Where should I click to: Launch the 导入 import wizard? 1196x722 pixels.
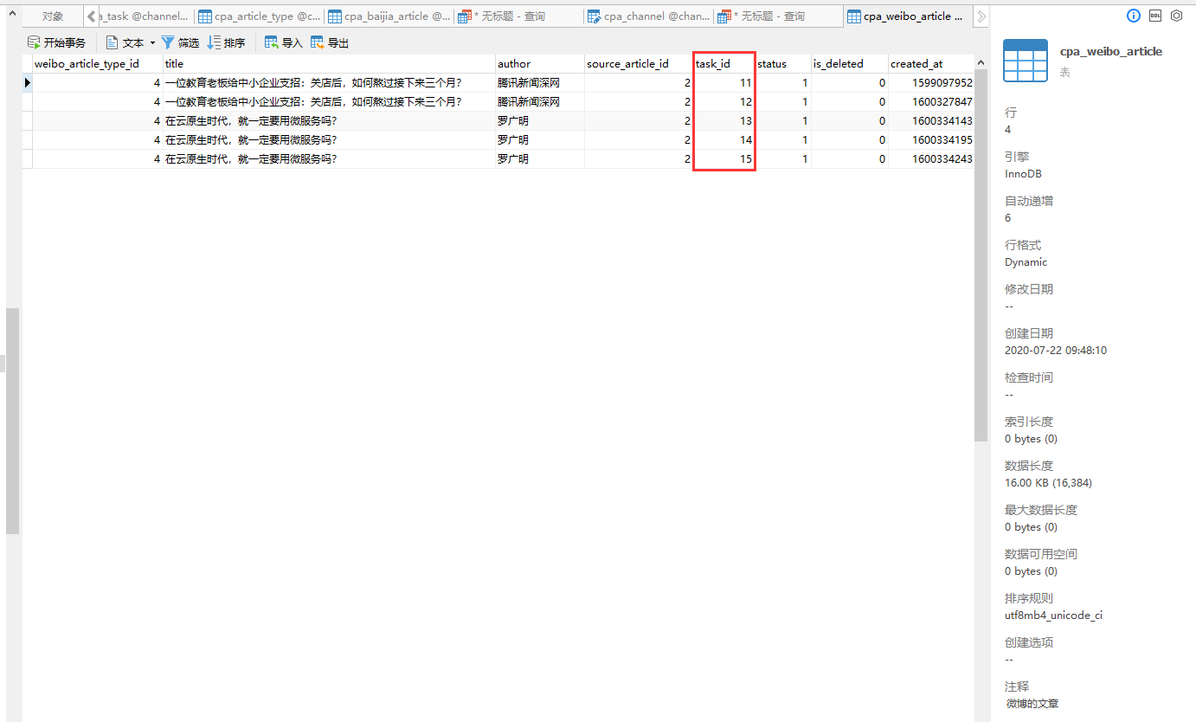point(284,42)
